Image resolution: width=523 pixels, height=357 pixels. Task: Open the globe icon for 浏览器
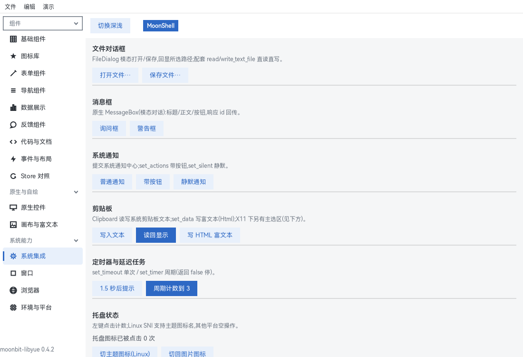[13, 290]
